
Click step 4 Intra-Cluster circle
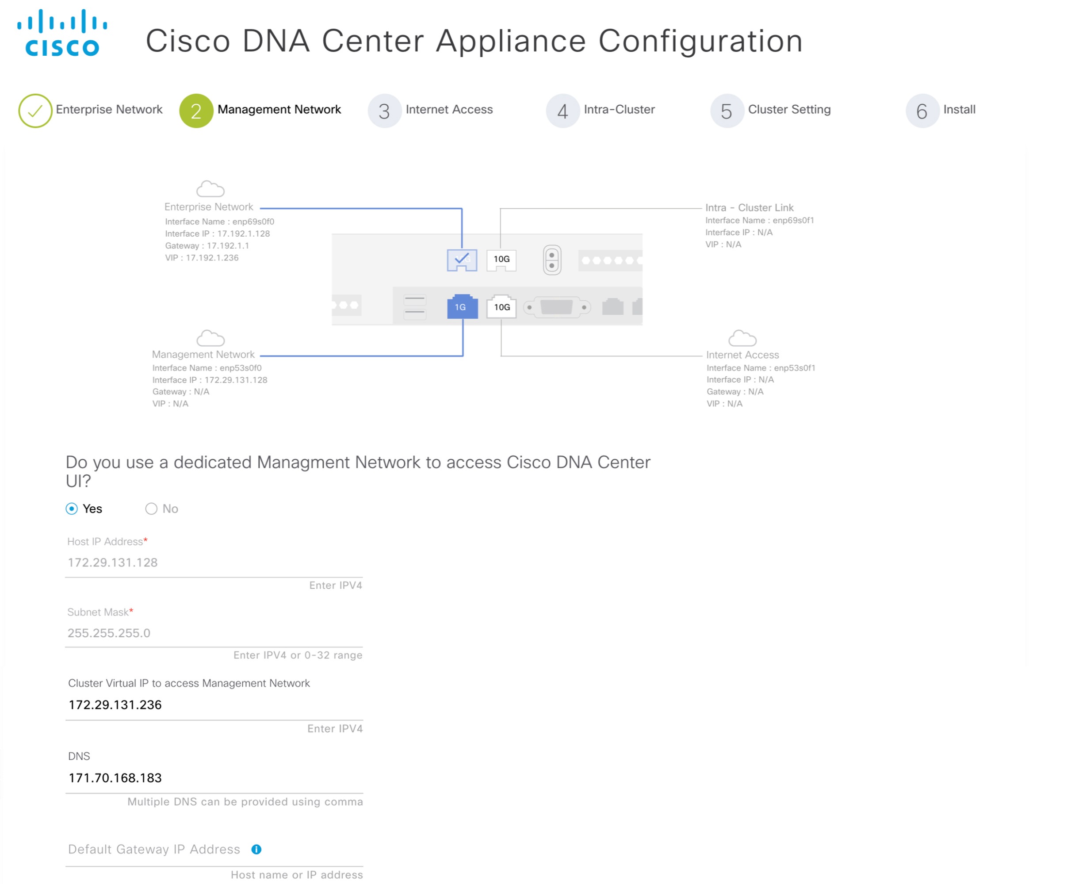tap(562, 111)
